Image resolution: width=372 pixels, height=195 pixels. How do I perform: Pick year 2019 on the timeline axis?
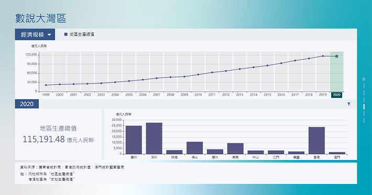click(323, 95)
